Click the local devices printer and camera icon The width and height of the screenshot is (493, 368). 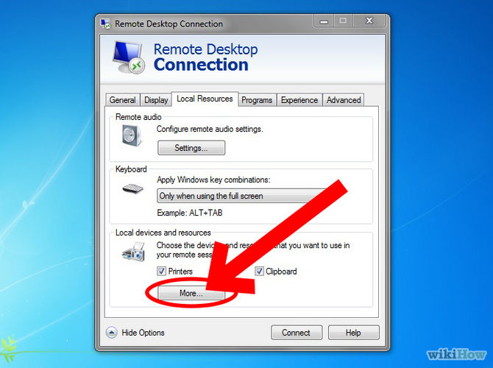tap(134, 252)
